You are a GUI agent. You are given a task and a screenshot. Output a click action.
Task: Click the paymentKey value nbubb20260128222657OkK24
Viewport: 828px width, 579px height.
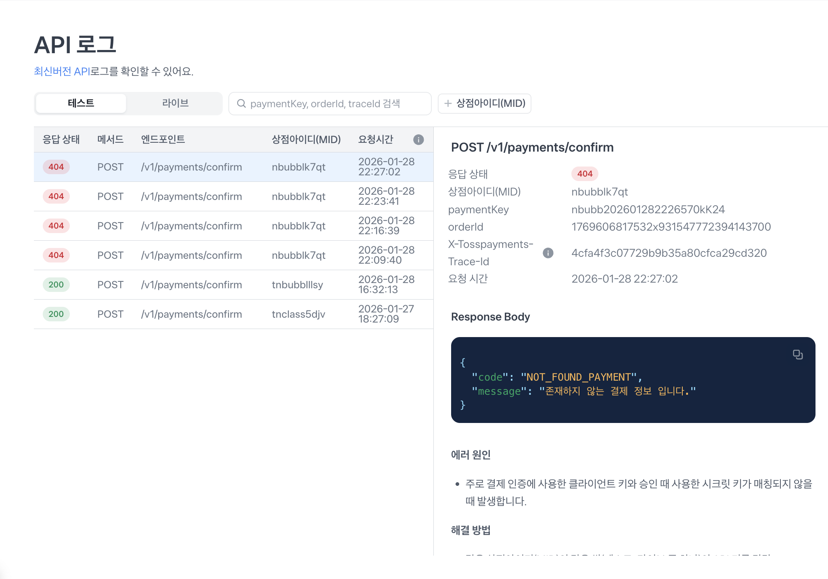pyautogui.click(x=648, y=210)
